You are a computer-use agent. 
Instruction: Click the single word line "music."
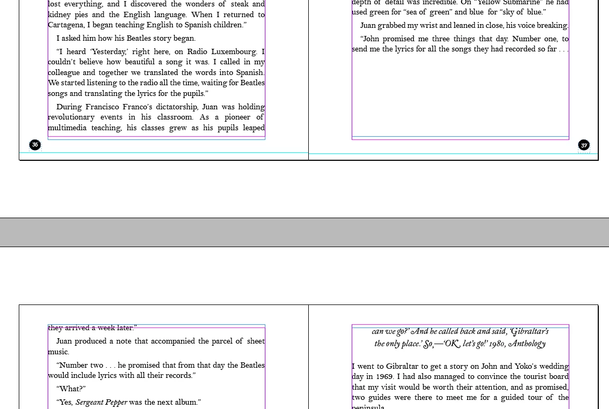pyautogui.click(x=58, y=352)
